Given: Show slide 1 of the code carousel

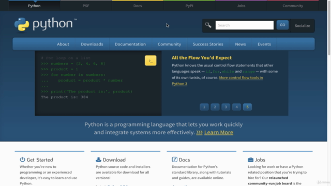Looking at the screenshot, I should [204, 107].
